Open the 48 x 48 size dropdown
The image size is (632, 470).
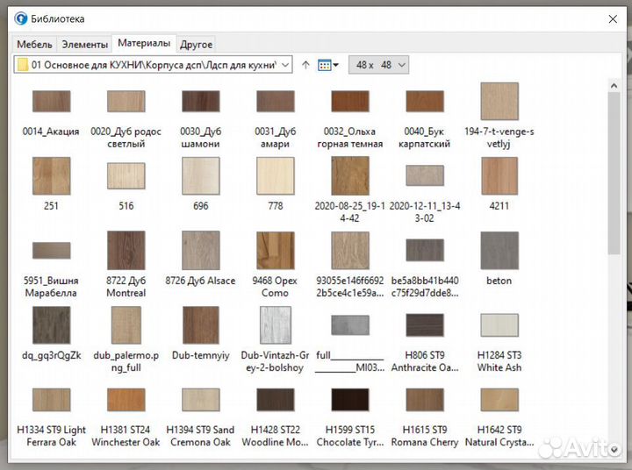coord(378,65)
